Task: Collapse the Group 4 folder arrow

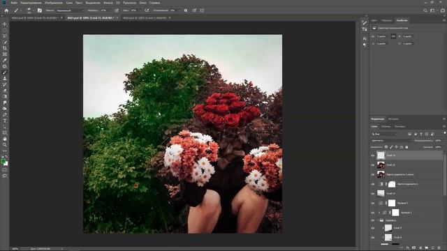Action: (x=379, y=220)
